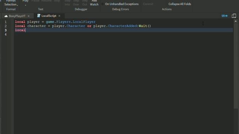Viewport: 239px width, 134px height.
Task: Click Step Over in the Debugger group
Action: pos(76,3)
